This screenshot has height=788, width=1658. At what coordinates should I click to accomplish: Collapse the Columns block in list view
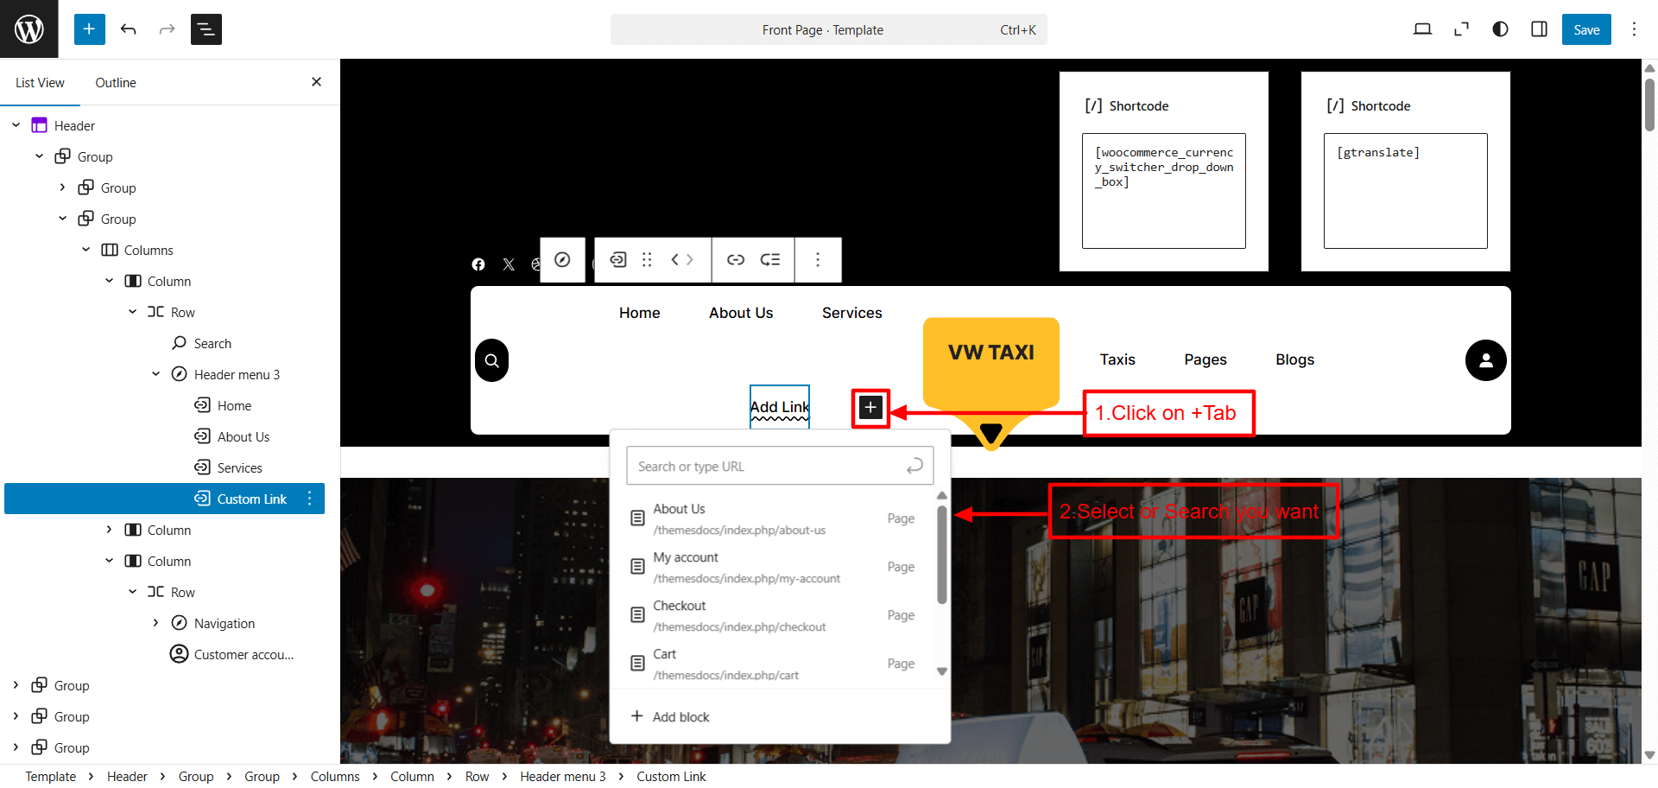[x=85, y=250]
